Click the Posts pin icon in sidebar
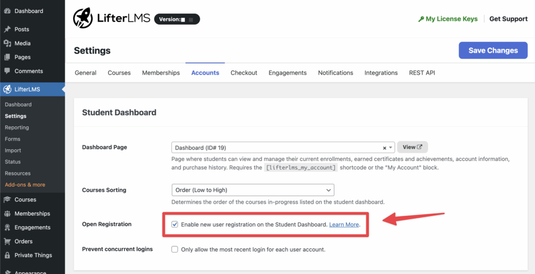This screenshot has height=274, width=535. (x=7, y=29)
